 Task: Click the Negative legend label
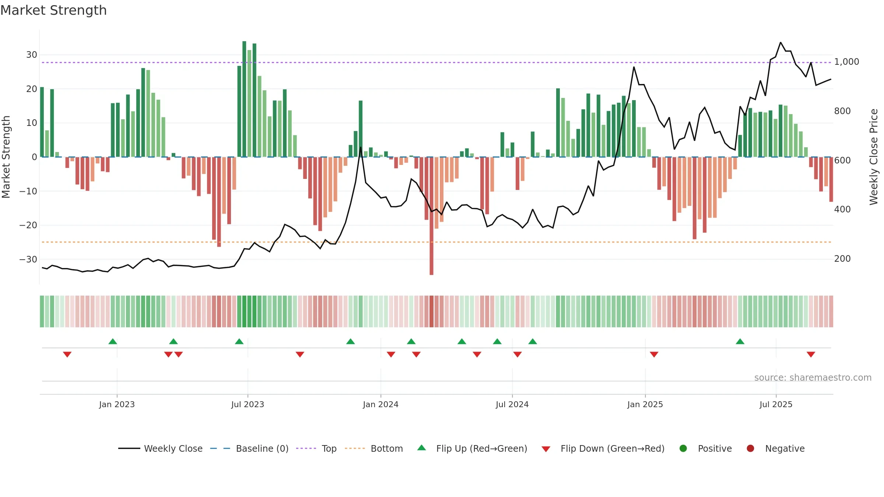tap(785, 448)
